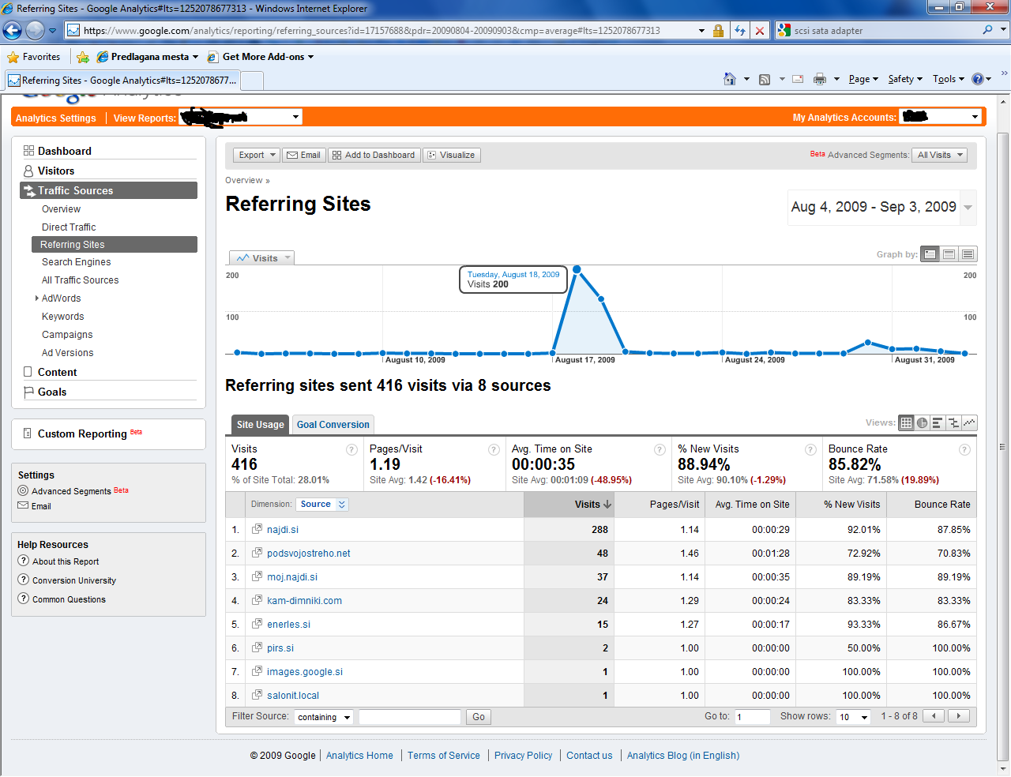
Task: Stop loading with the red X icon
Action: click(x=760, y=31)
